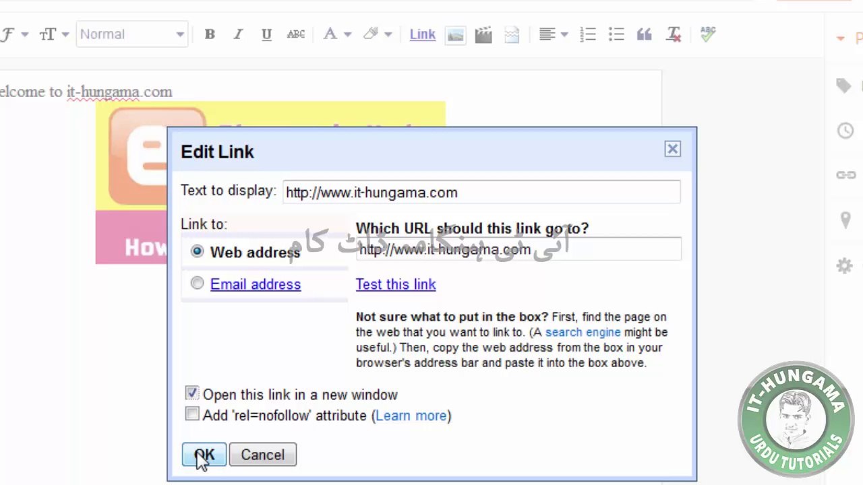
Task: Remove formatting from selection
Action: point(673,34)
